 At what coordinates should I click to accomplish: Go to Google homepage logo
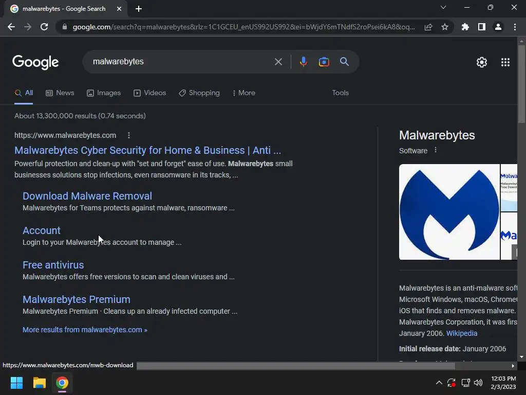(x=35, y=62)
